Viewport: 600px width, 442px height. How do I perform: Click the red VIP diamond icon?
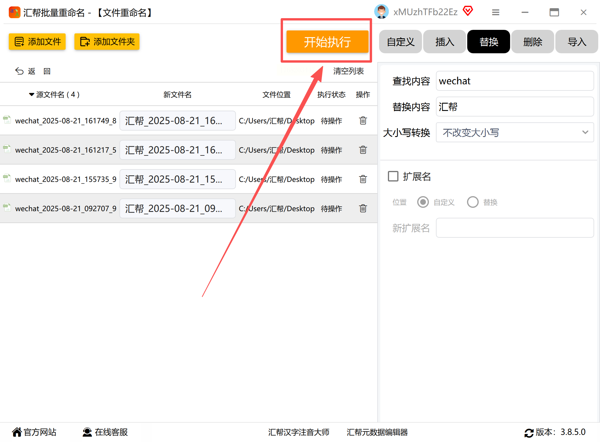pyautogui.click(x=468, y=11)
